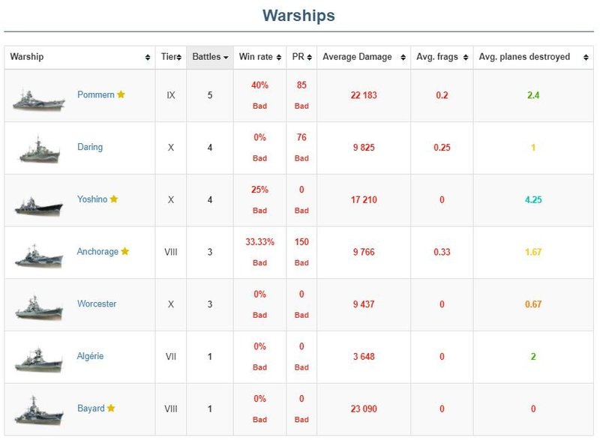Click the Worcester cruiser image
The height and width of the screenshot is (446, 600).
[39, 306]
